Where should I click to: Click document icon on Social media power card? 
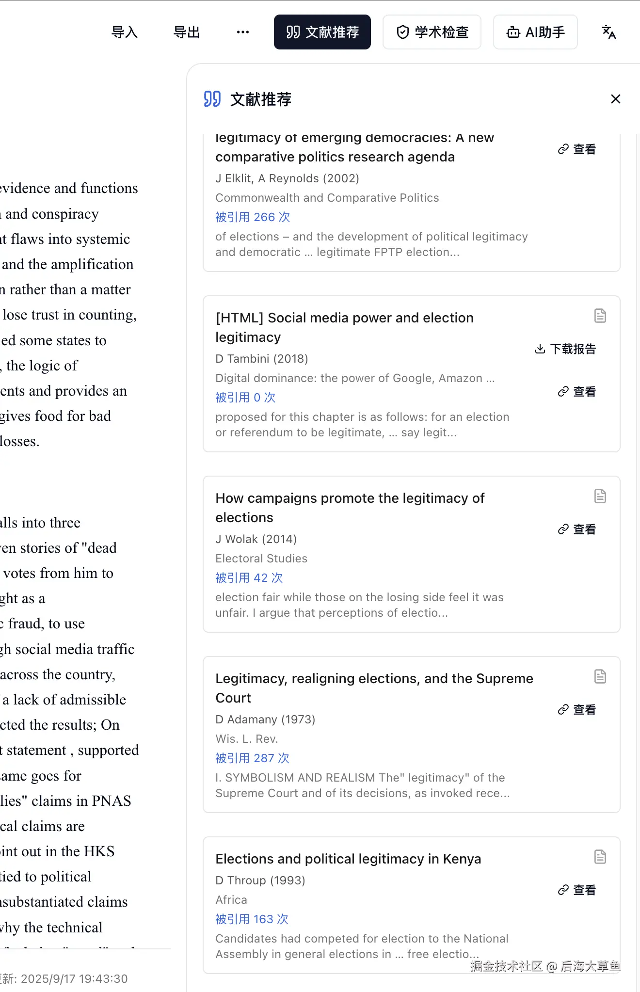600,316
